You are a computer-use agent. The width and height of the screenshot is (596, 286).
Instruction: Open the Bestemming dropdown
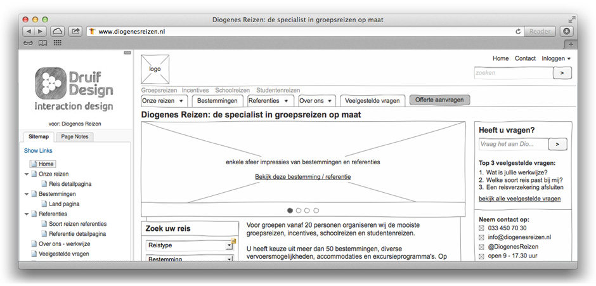(x=190, y=259)
